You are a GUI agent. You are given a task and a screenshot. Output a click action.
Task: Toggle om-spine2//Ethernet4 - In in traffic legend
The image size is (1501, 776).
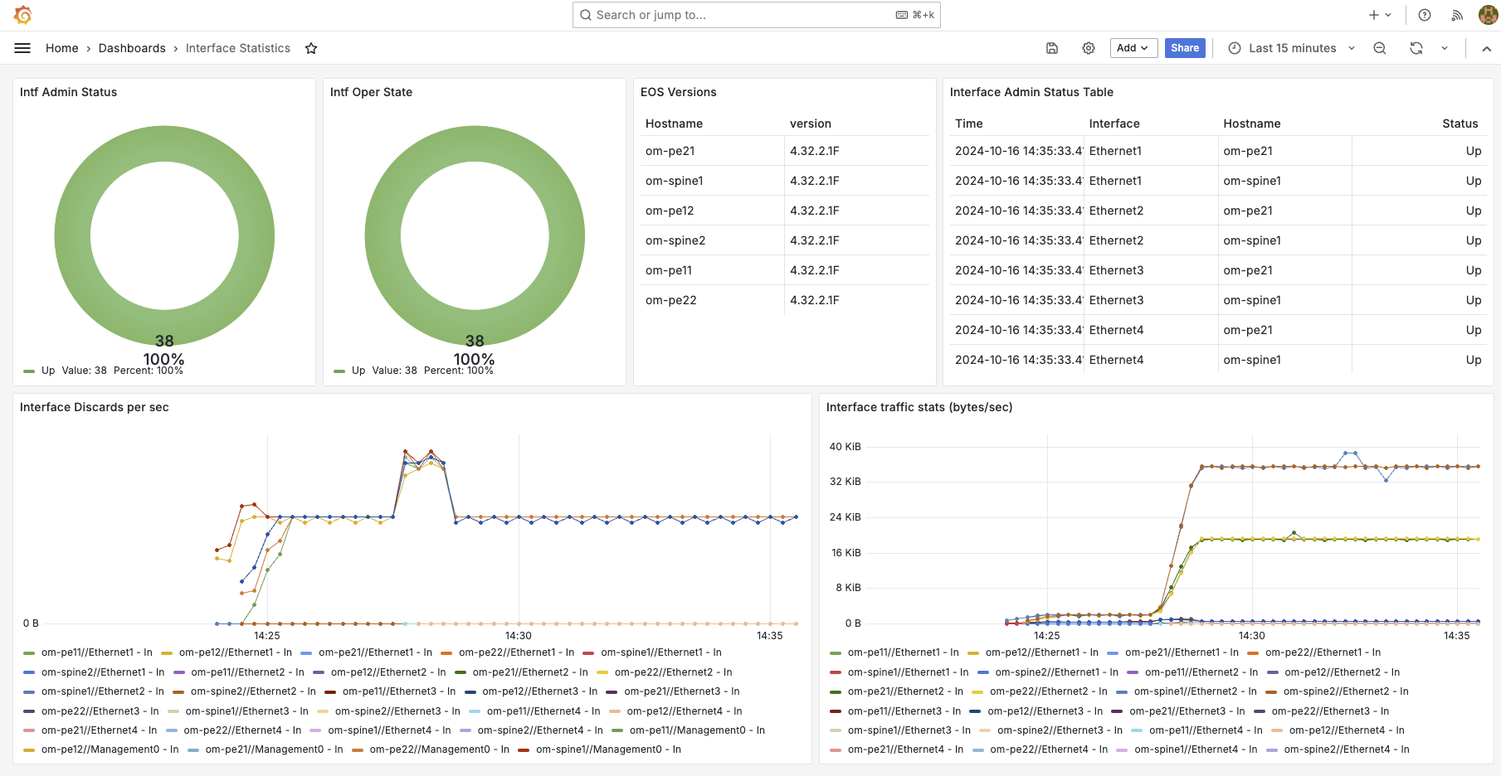point(1346,749)
